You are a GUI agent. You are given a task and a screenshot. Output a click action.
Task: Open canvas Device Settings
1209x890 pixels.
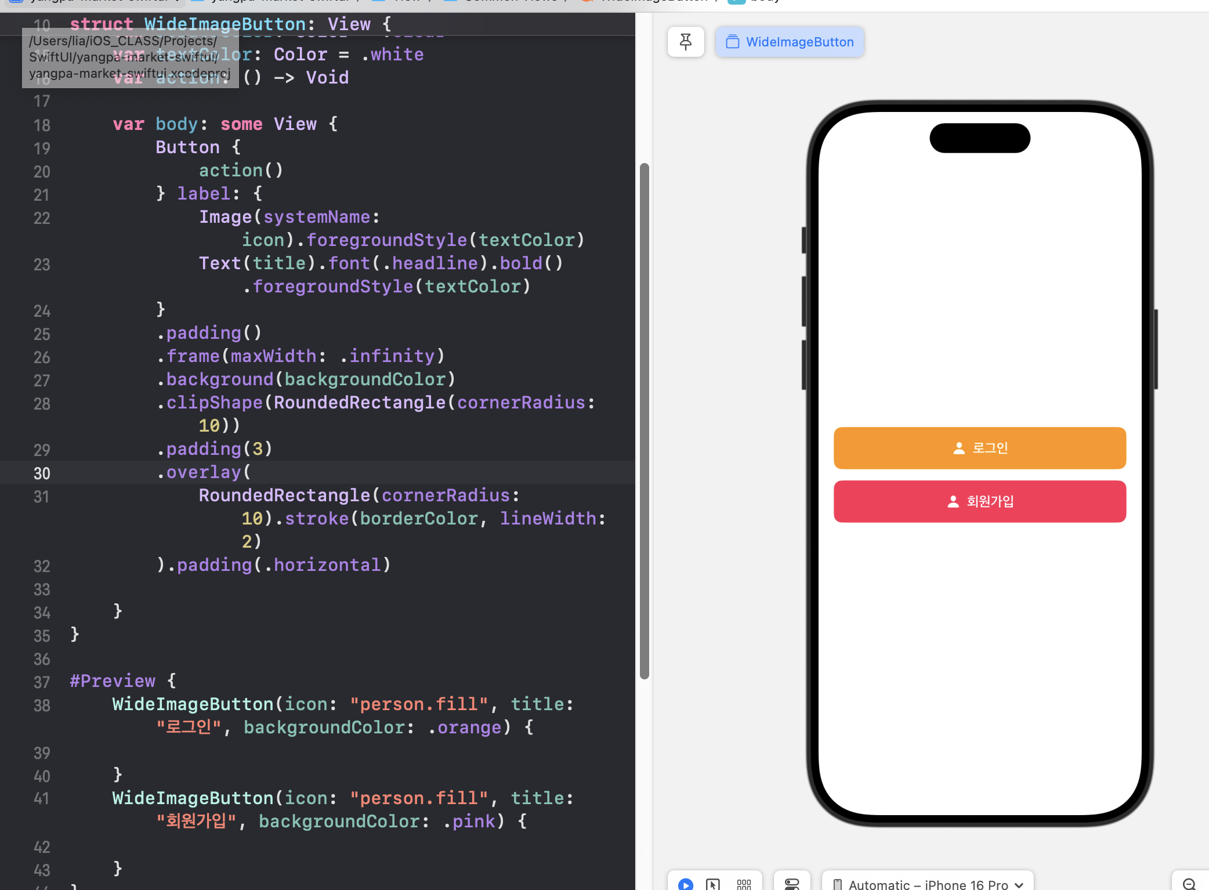click(x=791, y=884)
